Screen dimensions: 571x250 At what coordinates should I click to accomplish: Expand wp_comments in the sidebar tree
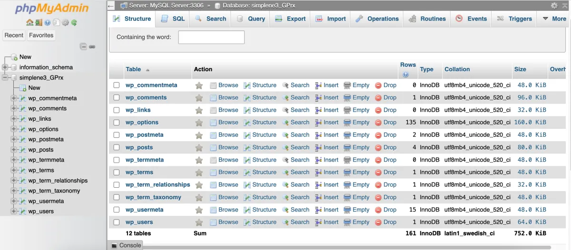pos(14,108)
